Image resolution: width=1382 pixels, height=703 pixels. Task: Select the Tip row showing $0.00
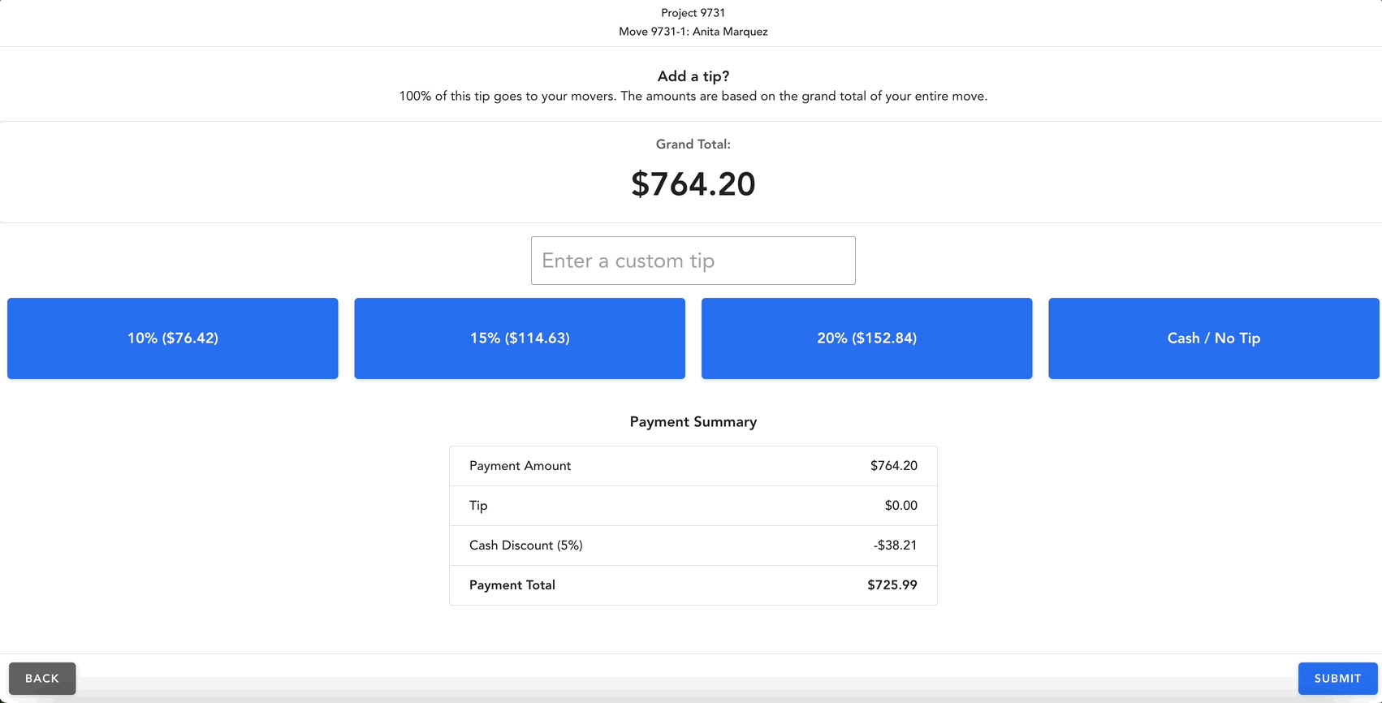click(693, 505)
